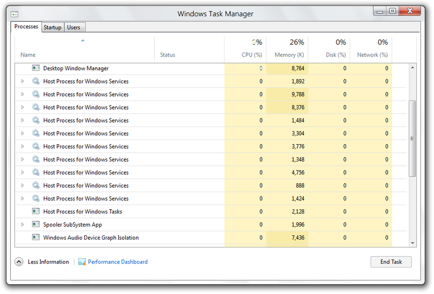Expand the host process using 1,348 K
The height and width of the screenshot is (294, 434).
tap(23, 159)
